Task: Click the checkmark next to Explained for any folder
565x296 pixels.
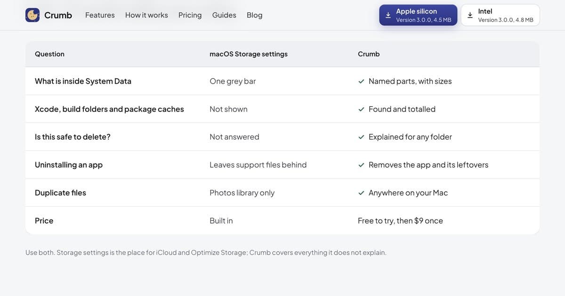Action: pyautogui.click(x=361, y=137)
